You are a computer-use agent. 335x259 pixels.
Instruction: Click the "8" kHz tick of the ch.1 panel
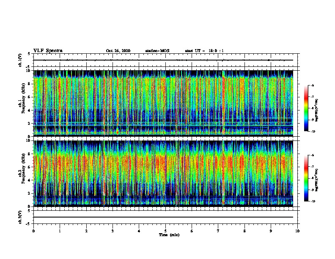tap(29, 84)
